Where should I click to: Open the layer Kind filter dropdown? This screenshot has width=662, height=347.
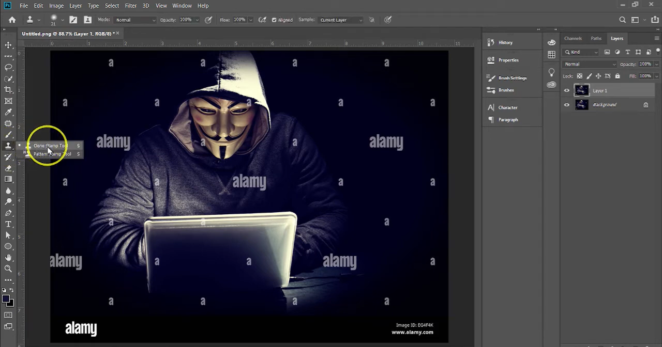tap(581, 52)
